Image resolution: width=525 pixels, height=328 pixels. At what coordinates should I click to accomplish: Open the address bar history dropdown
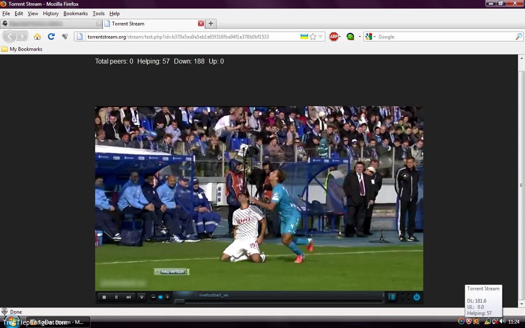[x=321, y=37]
